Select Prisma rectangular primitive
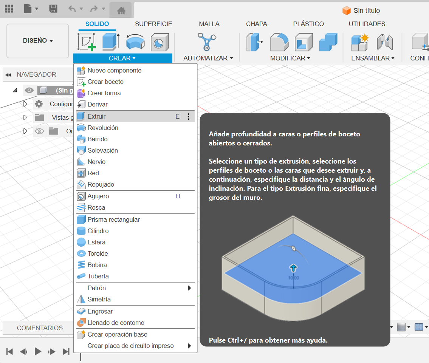 tap(135, 220)
